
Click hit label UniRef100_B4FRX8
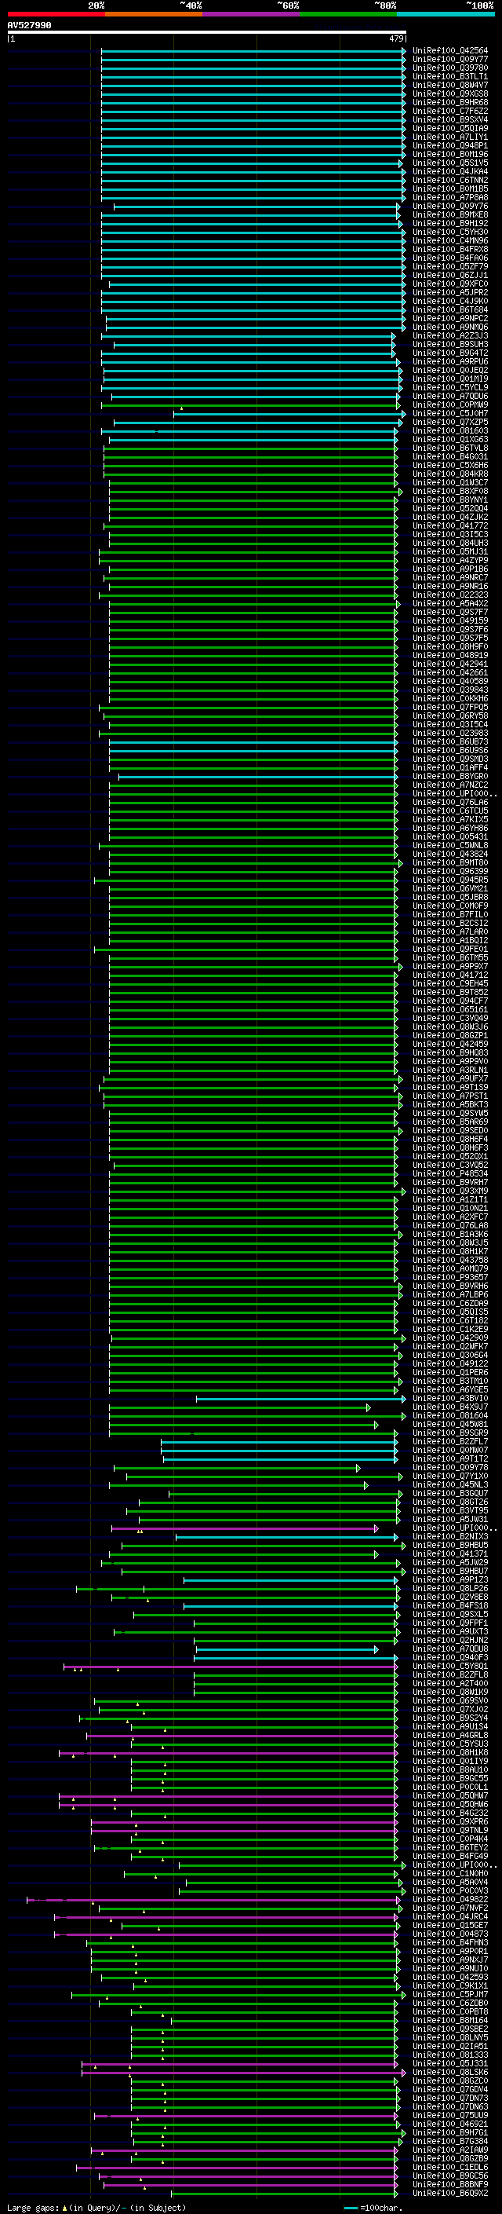pyautogui.click(x=449, y=249)
